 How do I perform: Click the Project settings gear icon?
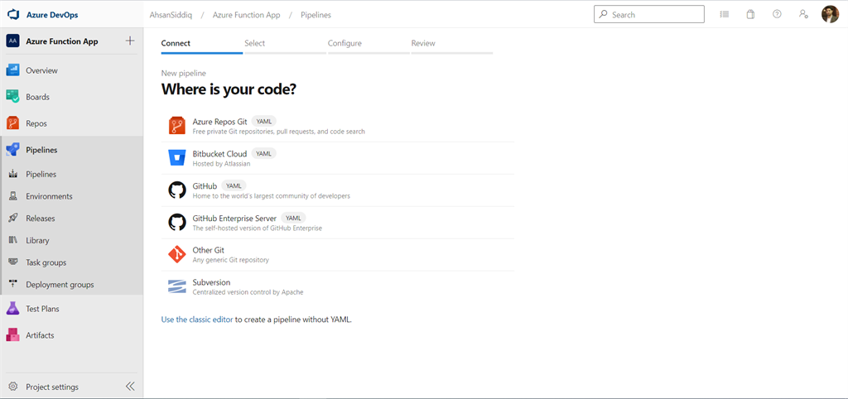13,387
